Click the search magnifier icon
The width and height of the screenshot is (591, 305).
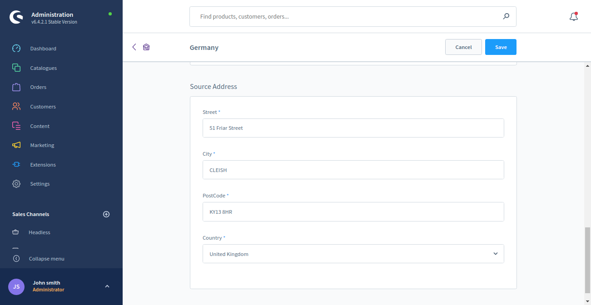[x=506, y=16]
